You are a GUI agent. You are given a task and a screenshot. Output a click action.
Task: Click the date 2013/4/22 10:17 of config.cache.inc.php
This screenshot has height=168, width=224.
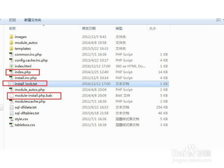pos(95,60)
